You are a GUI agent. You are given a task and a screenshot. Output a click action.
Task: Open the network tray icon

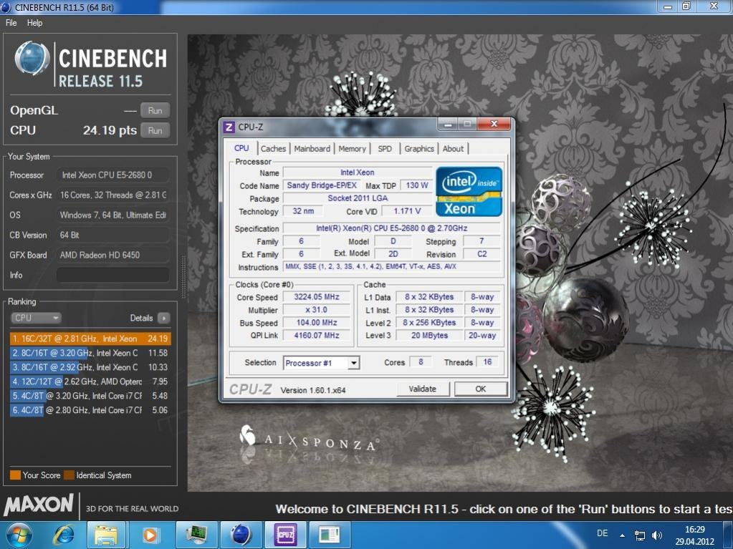(x=639, y=535)
